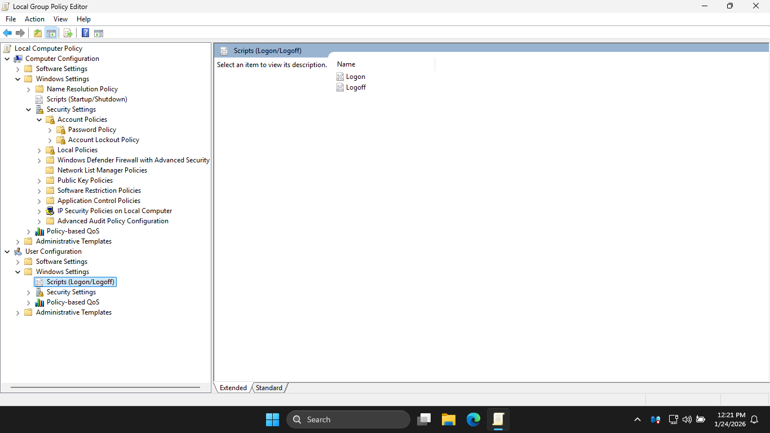The height and width of the screenshot is (433, 770).
Task: Expand the Password Policy node
Action: pyautogui.click(x=50, y=130)
